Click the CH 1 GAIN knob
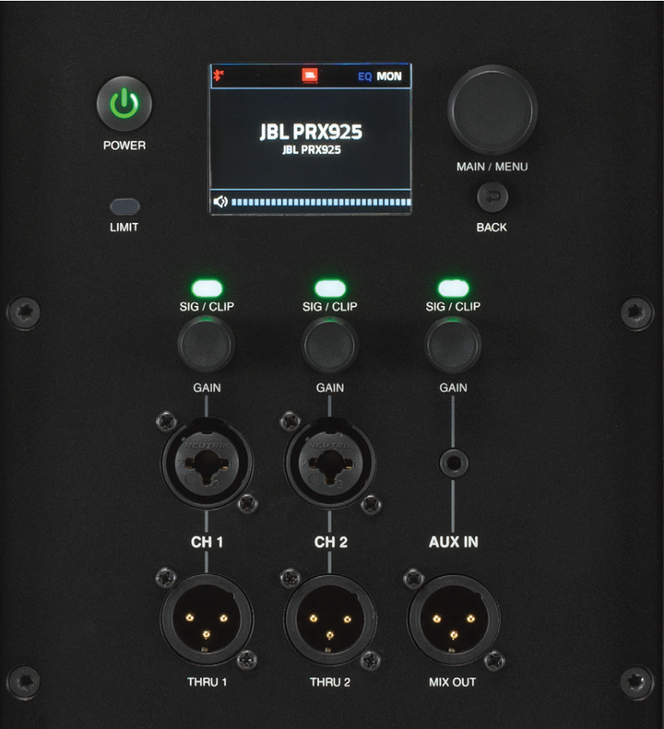The height and width of the screenshot is (729, 664). click(207, 345)
